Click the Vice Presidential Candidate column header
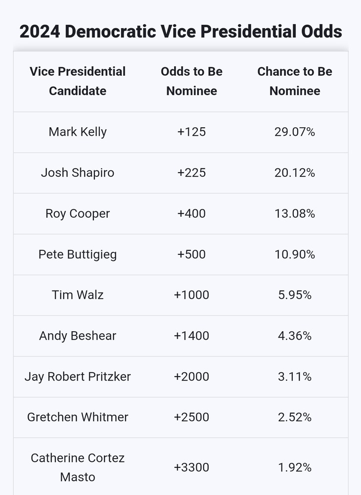 point(78,81)
